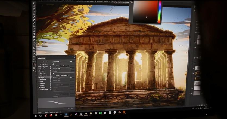Select the Zoom tool
The width and height of the screenshot is (227, 119).
click(34, 57)
